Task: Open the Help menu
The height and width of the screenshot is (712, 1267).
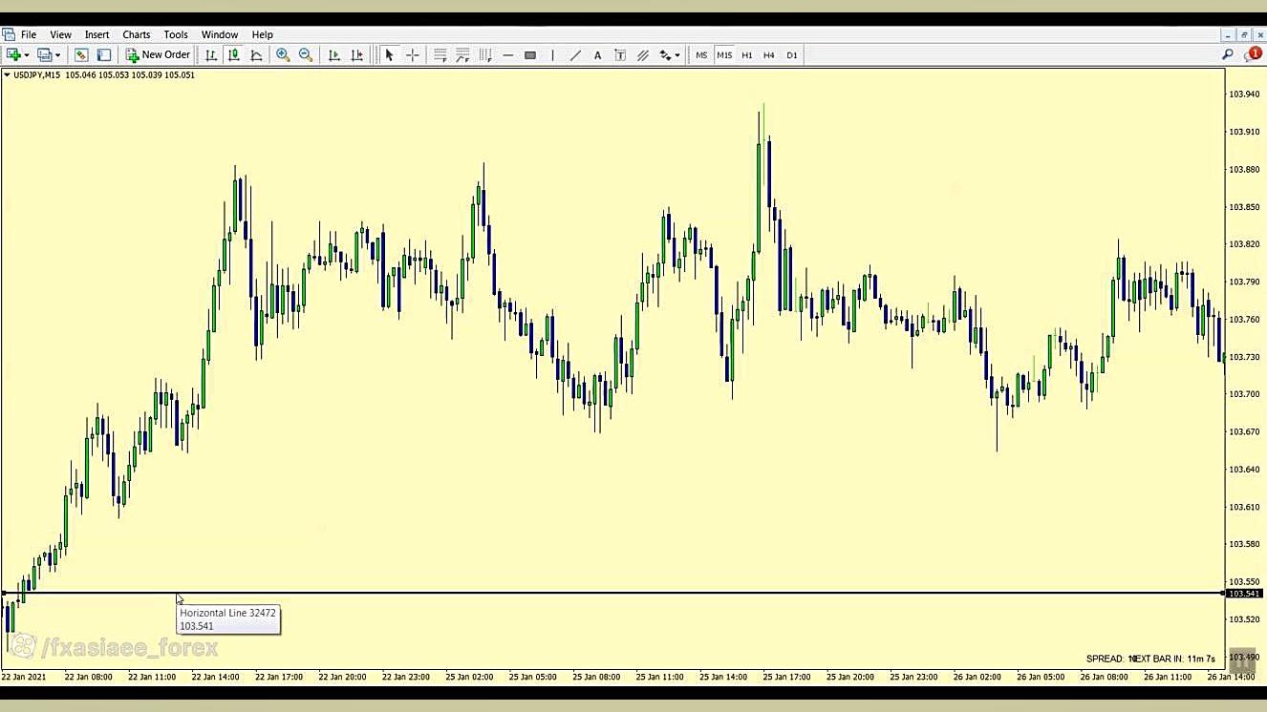Action: coord(262,34)
